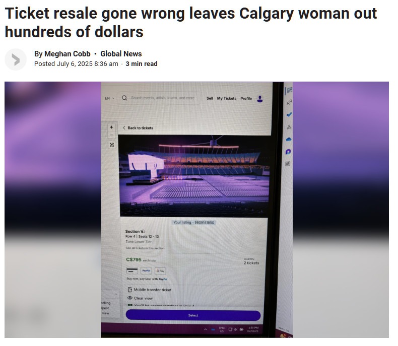Screen dimensions: 398x346
Task: Click See all tickets in this section
Action: (145, 248)
